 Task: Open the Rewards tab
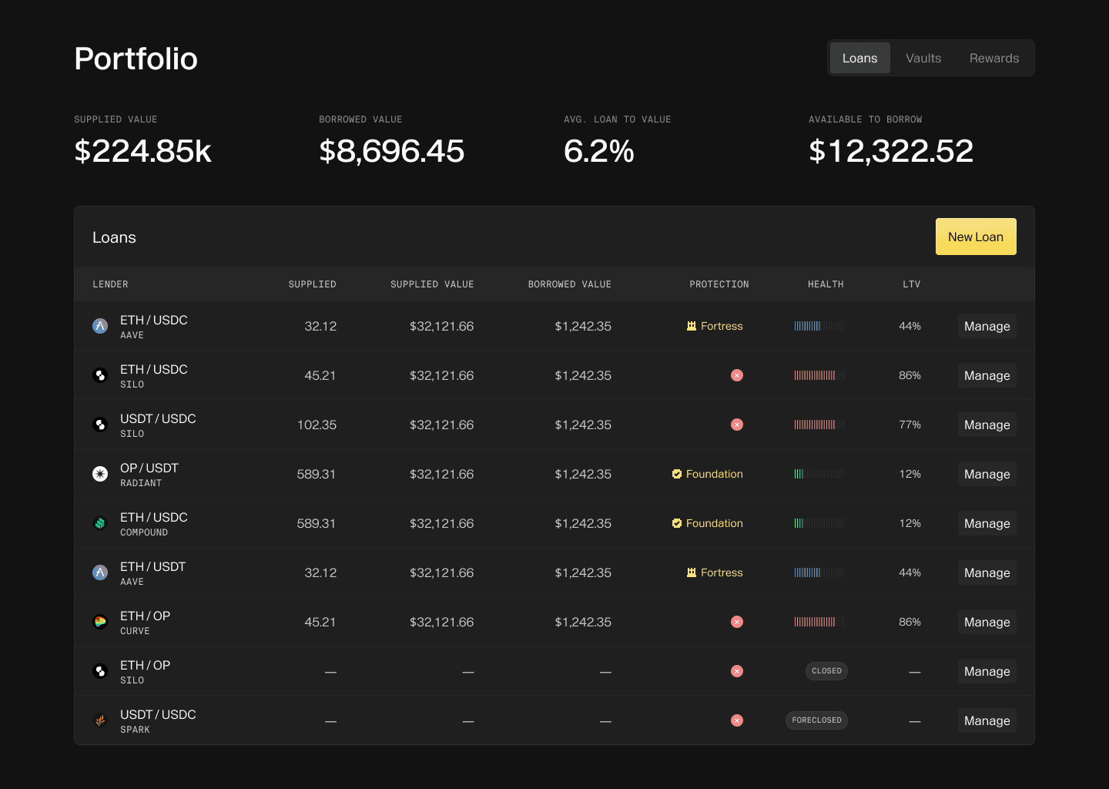[x=994, y=58]
